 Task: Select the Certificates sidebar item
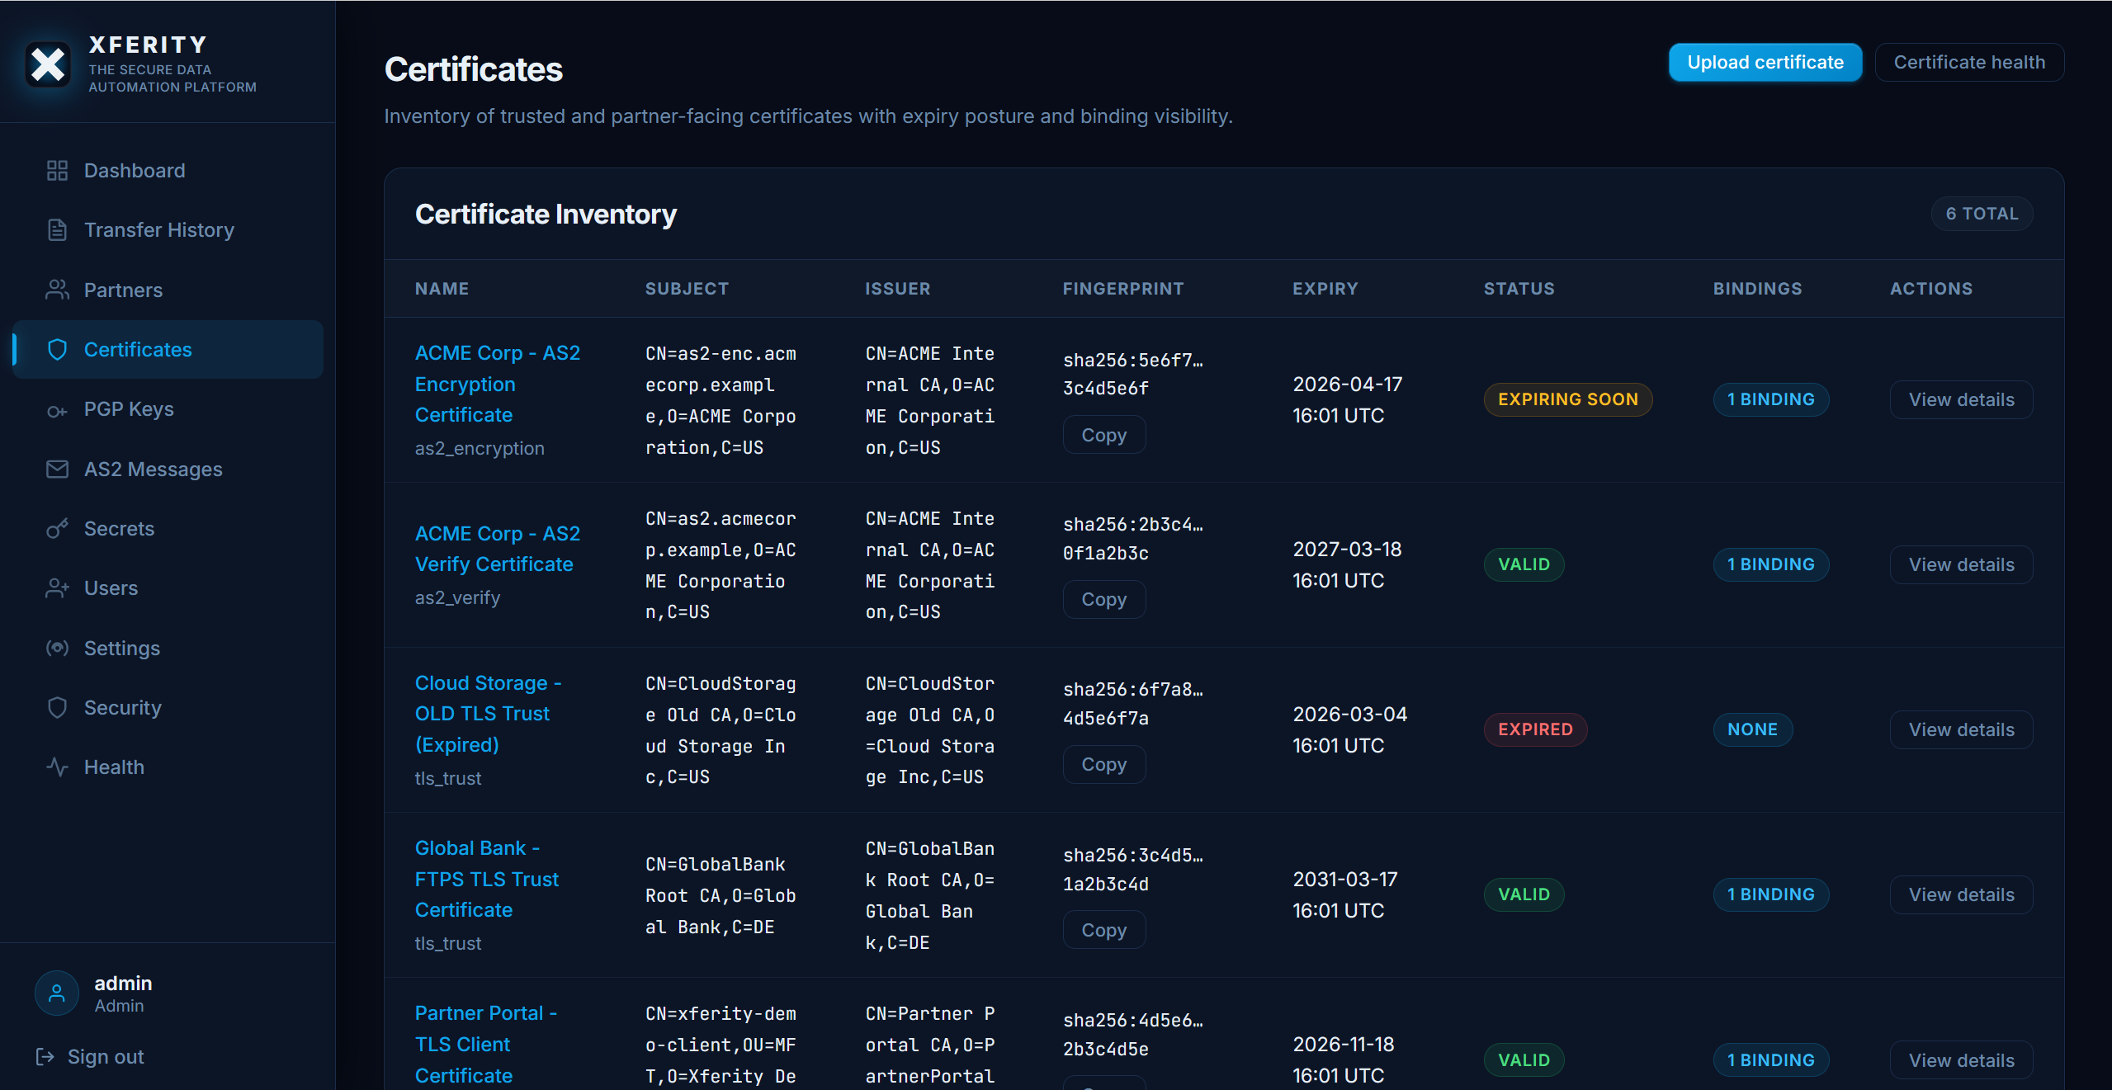click(x=138, y=350)
